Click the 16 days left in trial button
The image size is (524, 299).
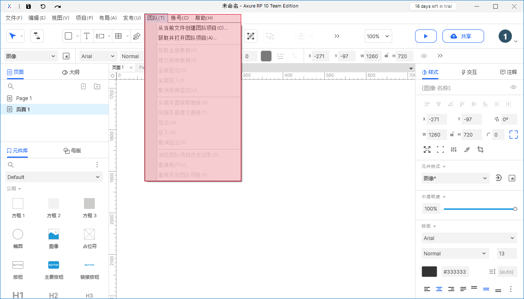tap(433, 6)
